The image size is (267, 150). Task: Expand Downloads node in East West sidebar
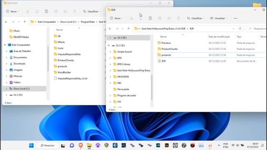[x=7, y=64]
